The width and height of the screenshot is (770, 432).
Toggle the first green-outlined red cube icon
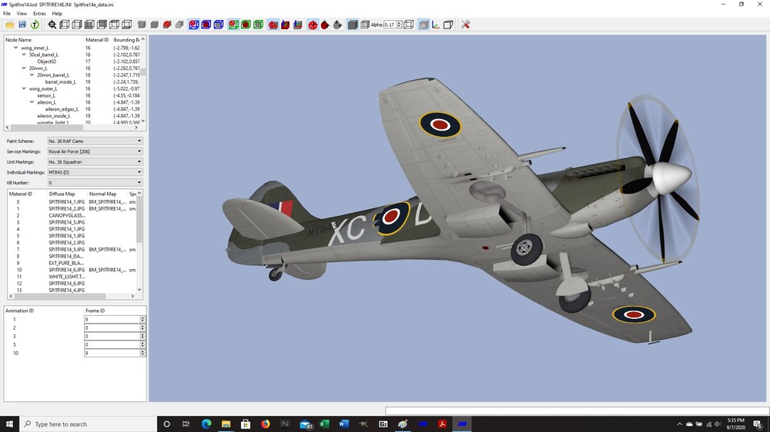[233, 25]
